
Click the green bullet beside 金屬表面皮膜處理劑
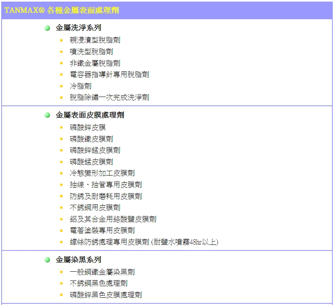(47, 115)
